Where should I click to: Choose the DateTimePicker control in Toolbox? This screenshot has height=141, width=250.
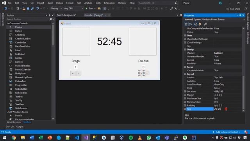tap(23, 46)
